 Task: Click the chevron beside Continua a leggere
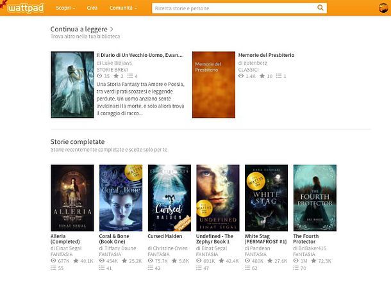tap(112, 29)
